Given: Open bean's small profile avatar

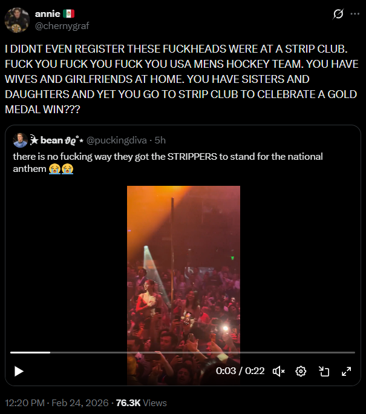Looking at the screenshot, I should pyautogui.click(x=21, y=140).
